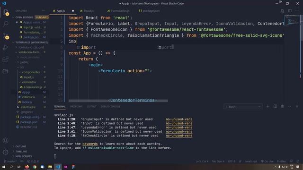
Task: Collapse the validacion-form folder
Action: click(x=30, y=52)
